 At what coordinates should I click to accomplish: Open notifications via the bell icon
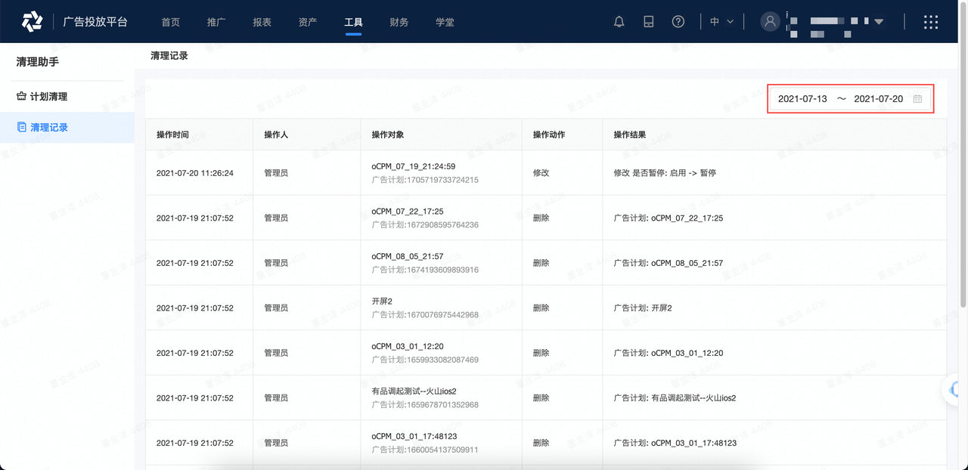point(619,21)
